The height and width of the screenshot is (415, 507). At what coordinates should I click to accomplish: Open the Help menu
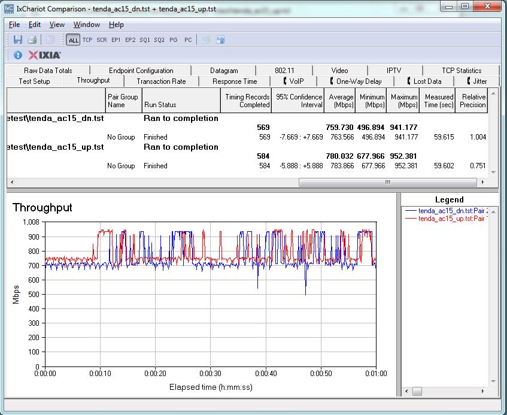(116, 25)
